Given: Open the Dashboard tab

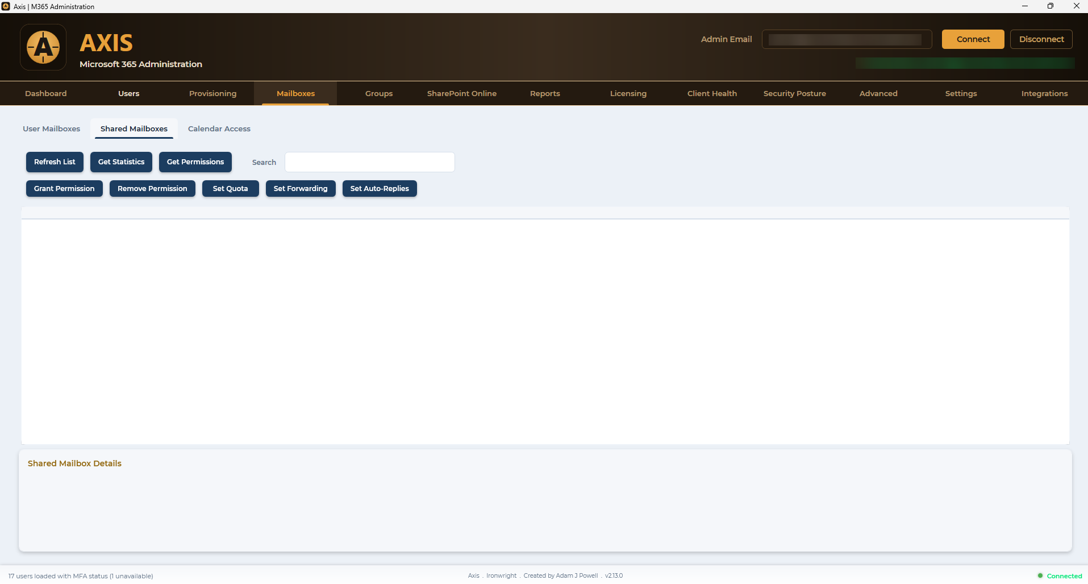Looking at the screenshot, I should pos(46,93).
